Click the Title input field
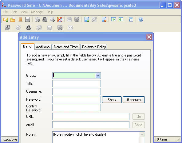182x143 pixels. click(x=77, y=83)
